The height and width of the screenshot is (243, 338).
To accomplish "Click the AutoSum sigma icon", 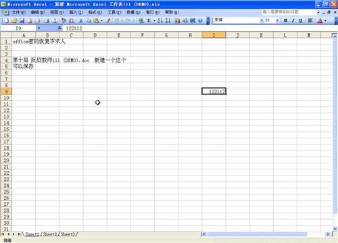I will pos(149,21).
